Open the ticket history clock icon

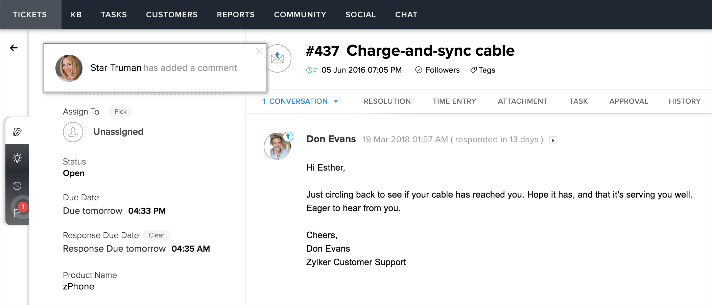tap(17, 185)
